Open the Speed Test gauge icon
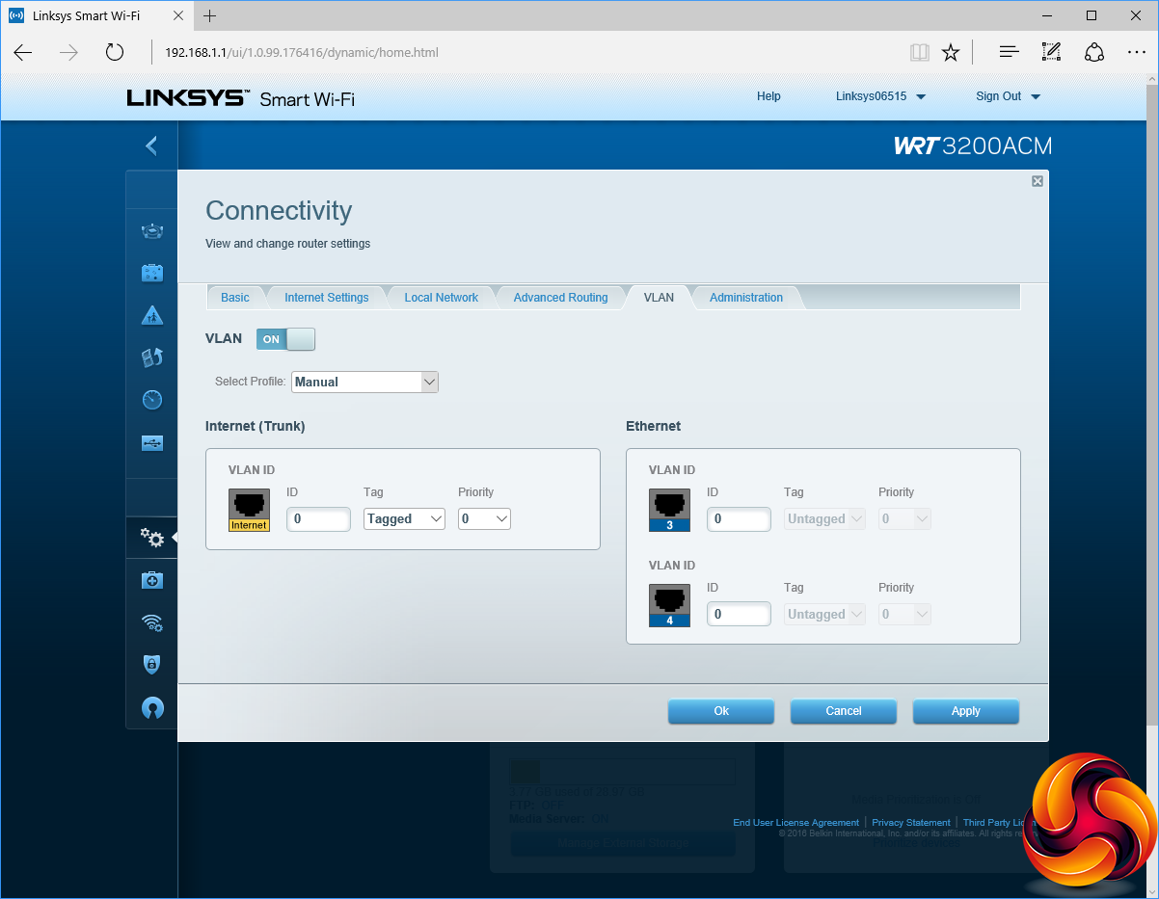This screenshot has height=899, width=1159. coord(152,400)
